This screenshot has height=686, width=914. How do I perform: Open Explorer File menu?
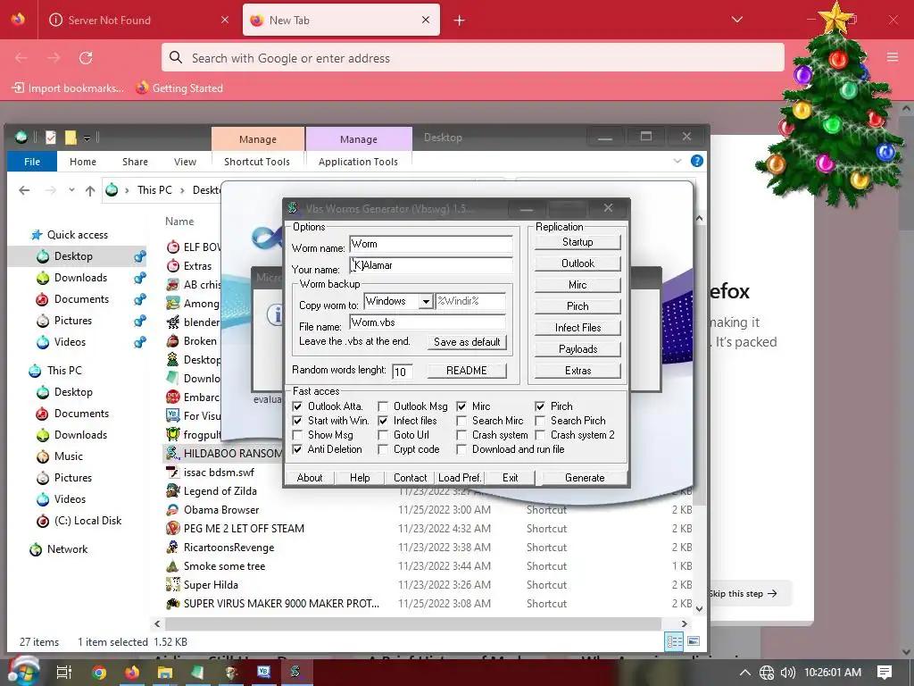[32, 162]
